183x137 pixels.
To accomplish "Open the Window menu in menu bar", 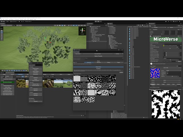I will [31, 19].
